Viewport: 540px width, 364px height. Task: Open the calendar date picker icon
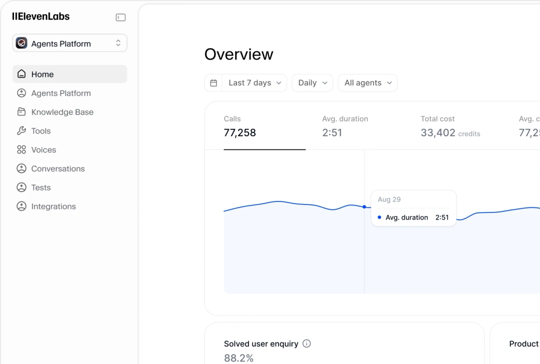click(213, 83)
